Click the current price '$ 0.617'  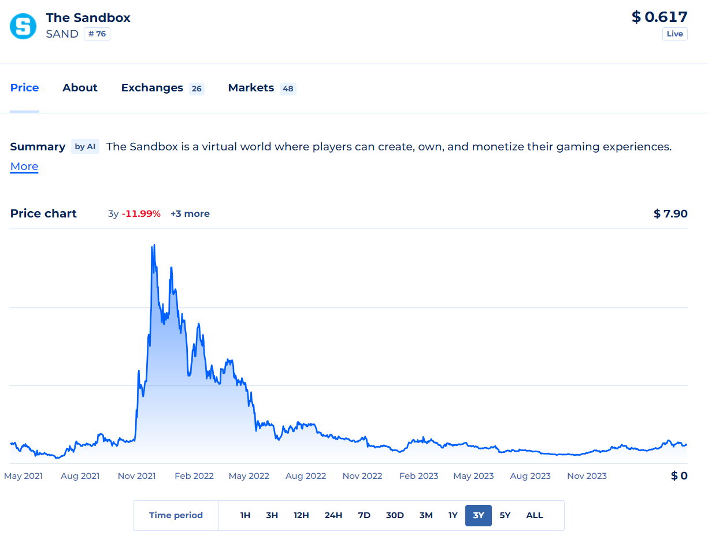click(x=659, y=17)
